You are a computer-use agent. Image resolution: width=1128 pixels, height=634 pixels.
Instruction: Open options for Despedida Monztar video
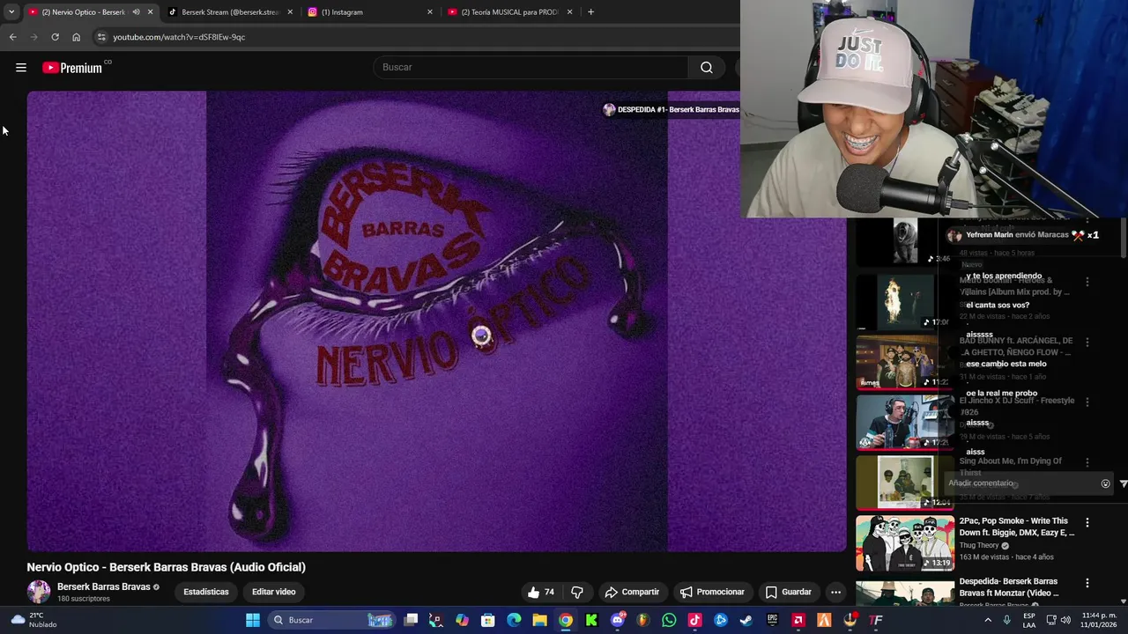pos(1087,583)
